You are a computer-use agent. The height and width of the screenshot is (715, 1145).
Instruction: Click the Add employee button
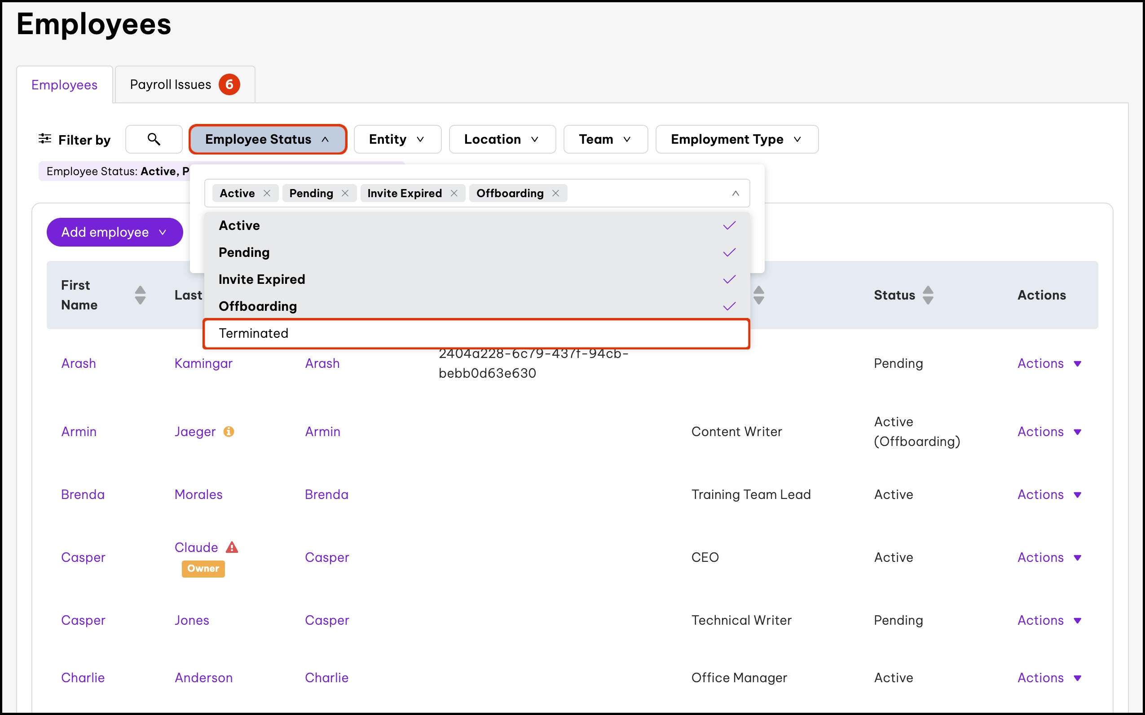click(114, 232)
